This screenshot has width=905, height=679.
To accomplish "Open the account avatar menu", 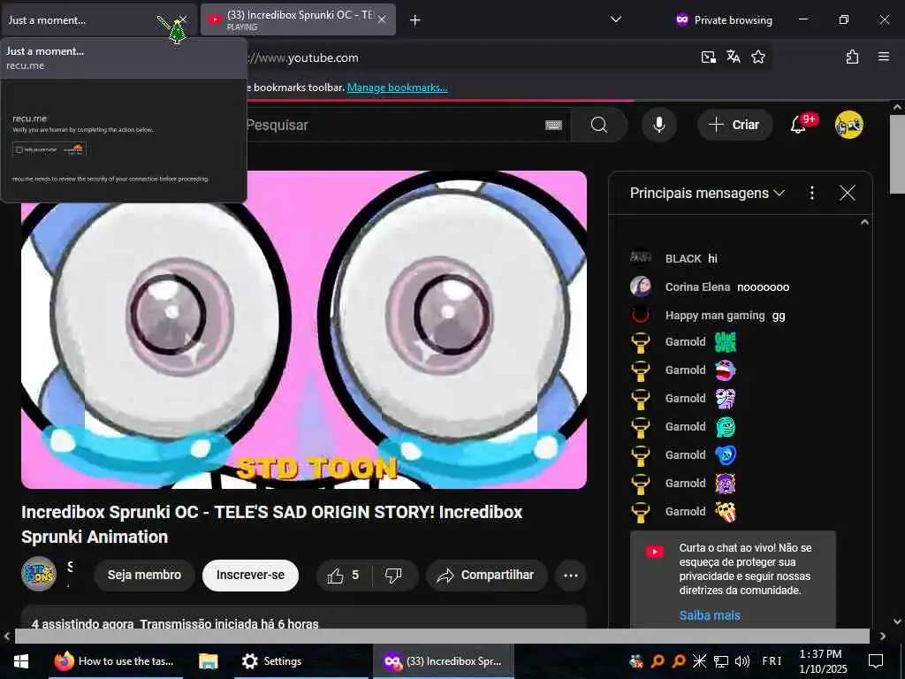I will 849,125.
